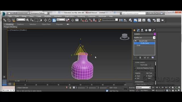Select the Morph cap type radio
Viewport: 182px width, 102px height.
click(x=146, y=76)
